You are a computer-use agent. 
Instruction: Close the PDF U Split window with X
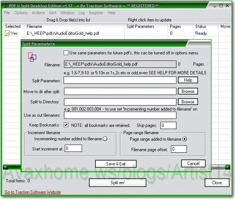coord(227,6)
